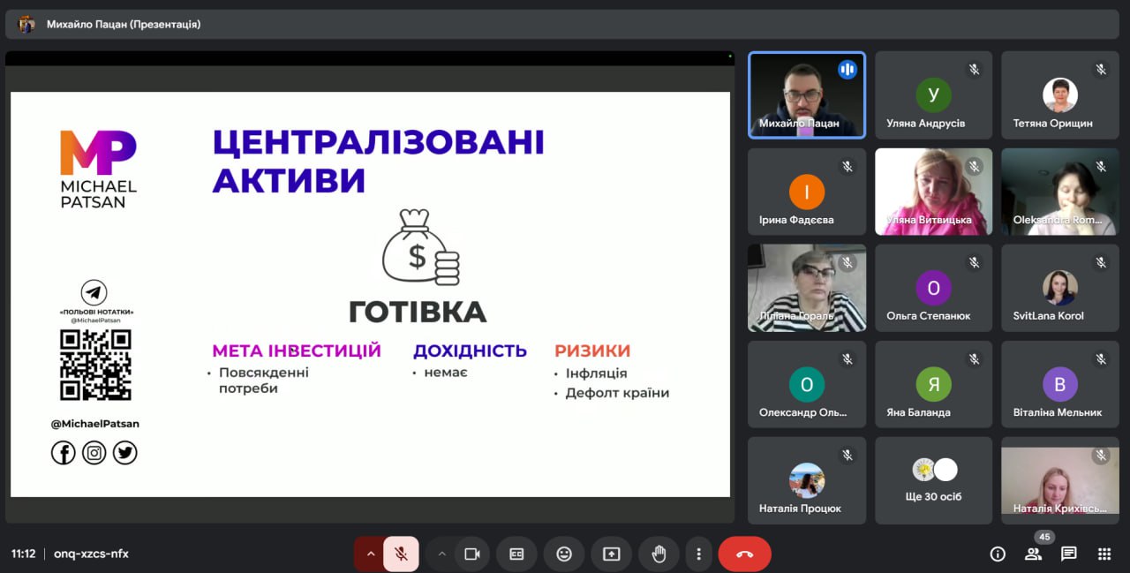Screen dimensions: 1130x573
Task: Click the Михайло Пацан (Презентація) title
Action: 124,25
